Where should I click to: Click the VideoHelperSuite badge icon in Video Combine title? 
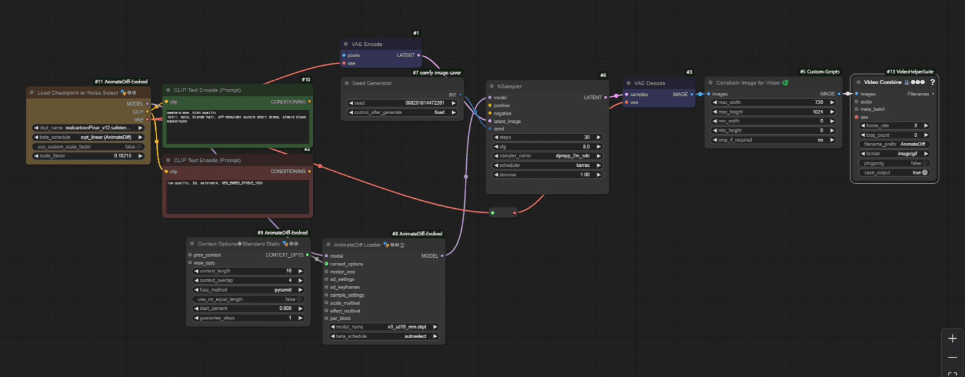point(907,82)
